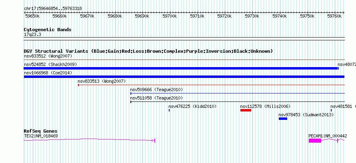This screenshot has height=163, width=356.
Task: Click the nsv511058 (Teague2010) black line
Action: point(238,102)
